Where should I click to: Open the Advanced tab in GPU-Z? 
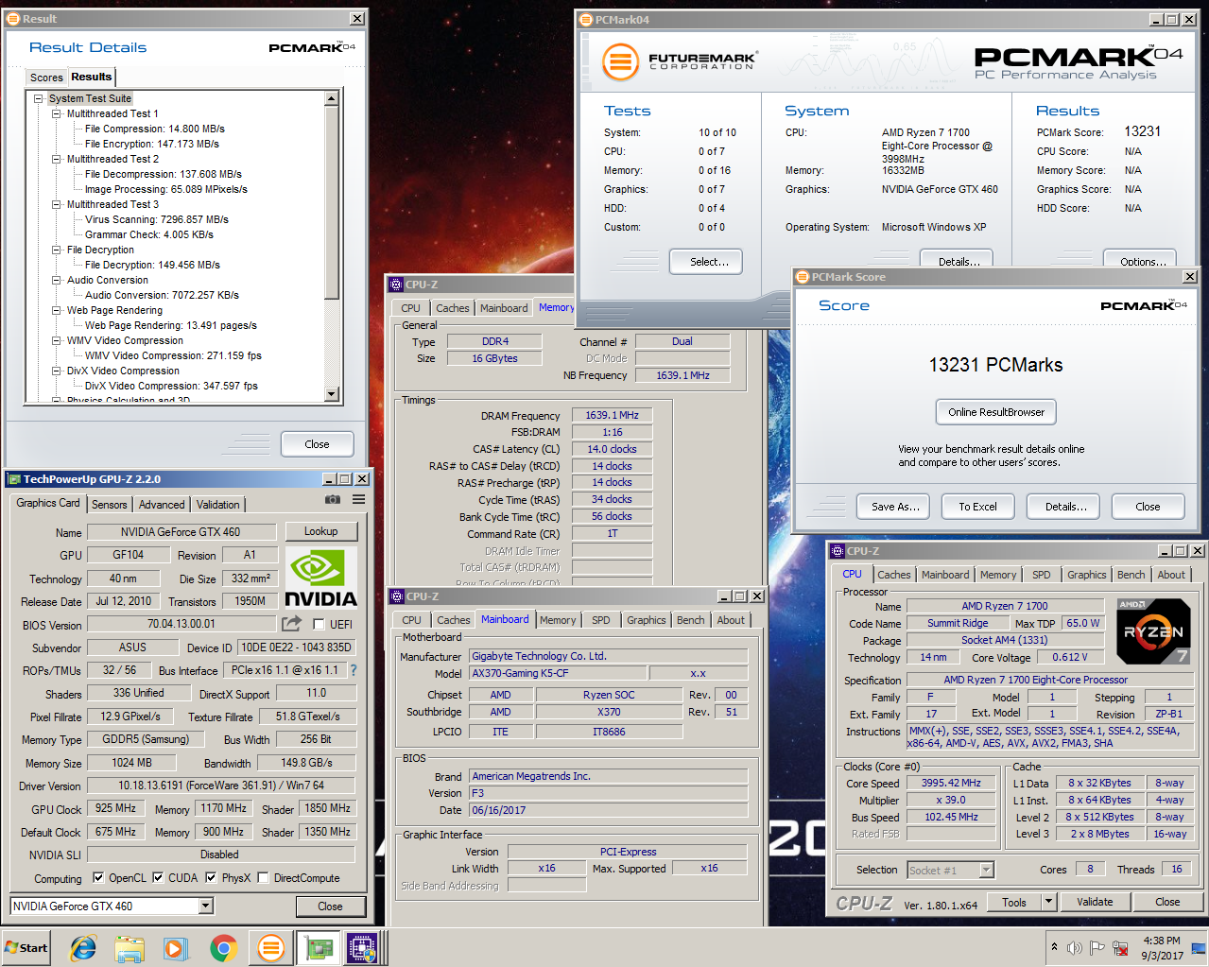162,505
